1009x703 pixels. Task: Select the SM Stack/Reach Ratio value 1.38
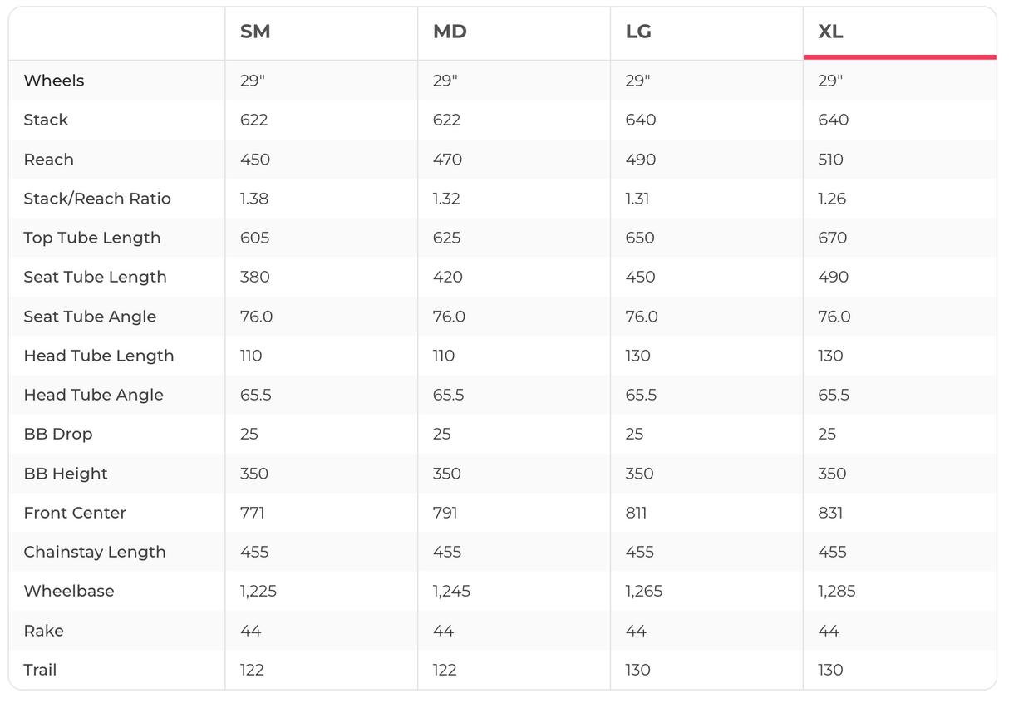254,199
